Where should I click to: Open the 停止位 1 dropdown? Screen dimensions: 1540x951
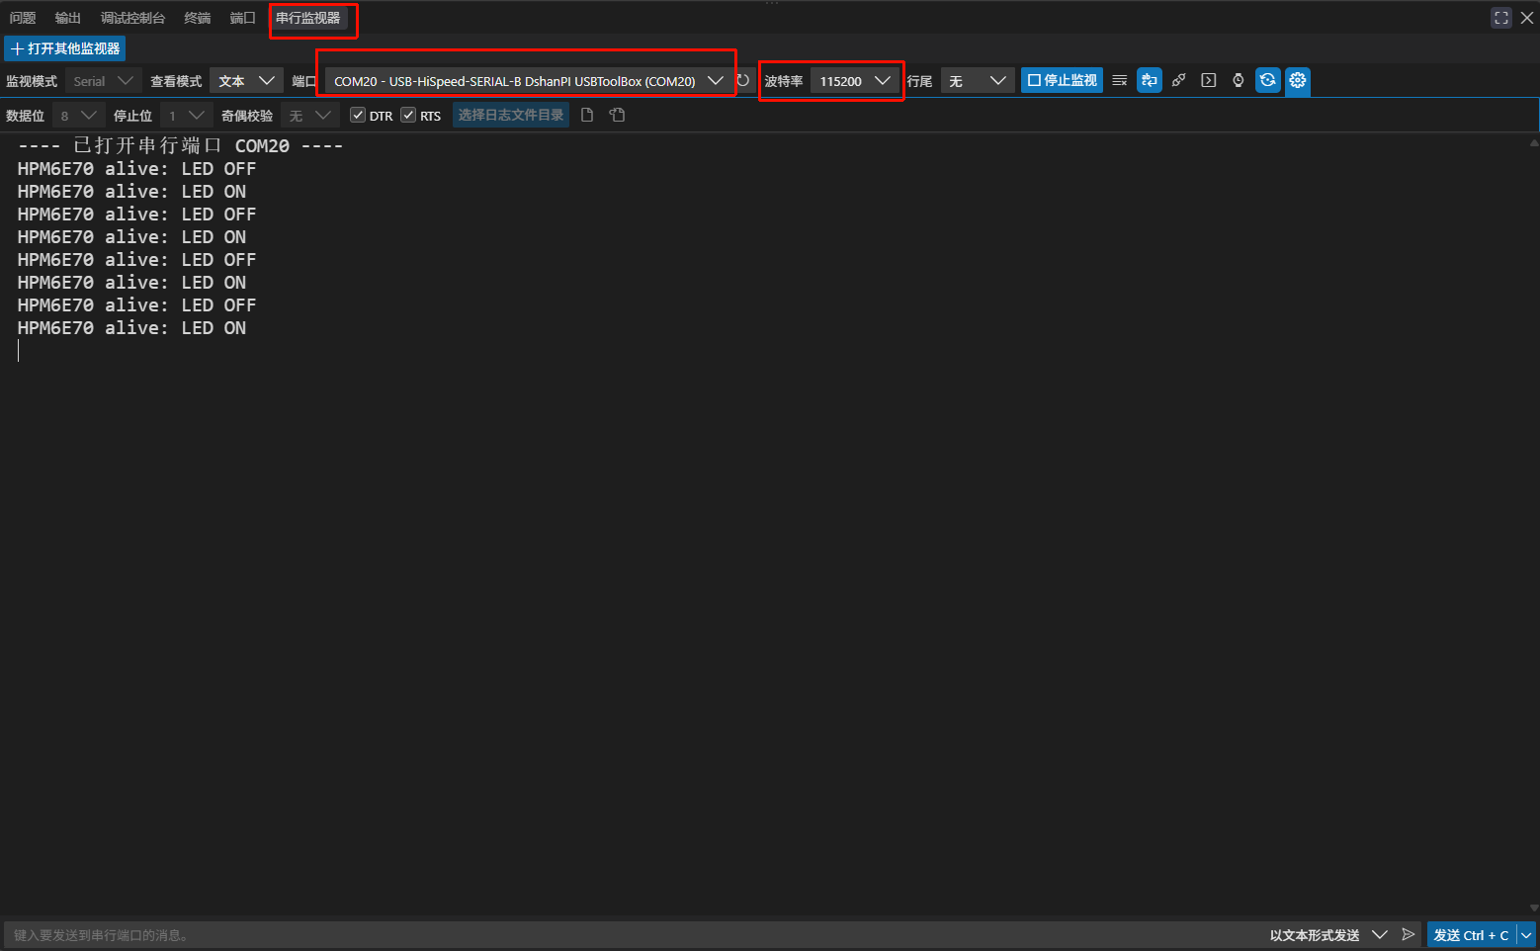(187, 116)
